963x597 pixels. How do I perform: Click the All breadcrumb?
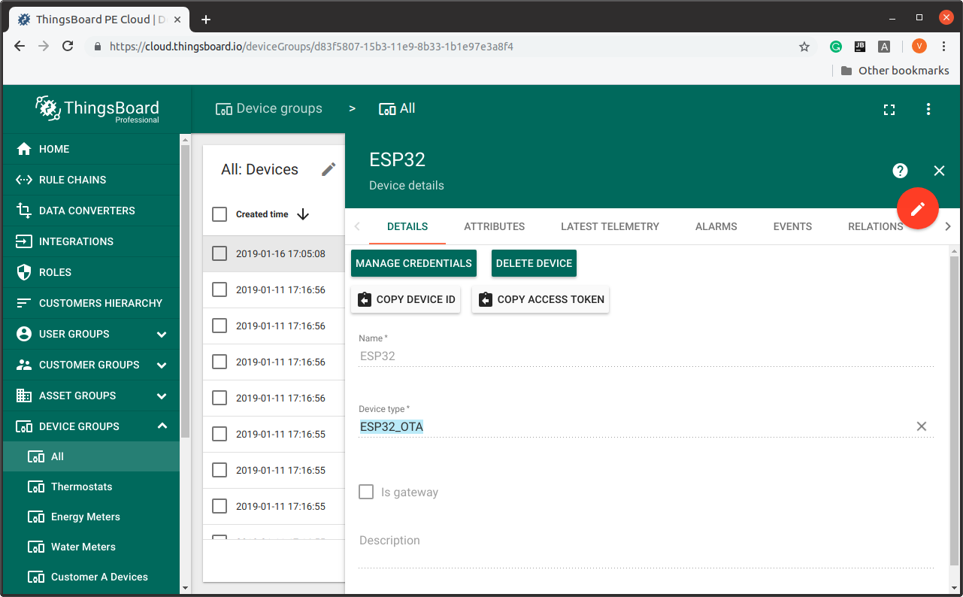point(397,109)
